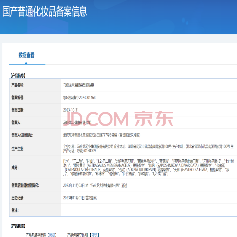Open the 数据查看 tab
237x237 pixels.
coord(26,55)
